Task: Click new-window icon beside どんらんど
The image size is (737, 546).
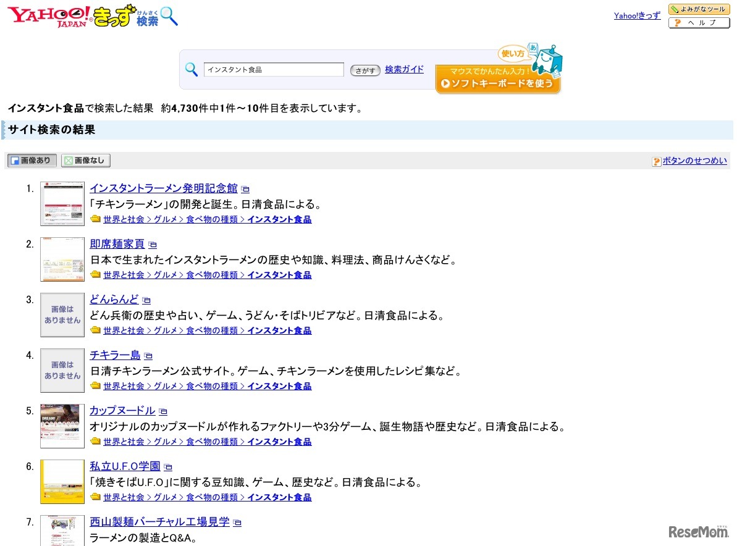Action: click(146, 301)
